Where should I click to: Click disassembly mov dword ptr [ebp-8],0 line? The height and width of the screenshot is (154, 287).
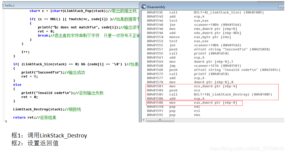tap(190, 82)
